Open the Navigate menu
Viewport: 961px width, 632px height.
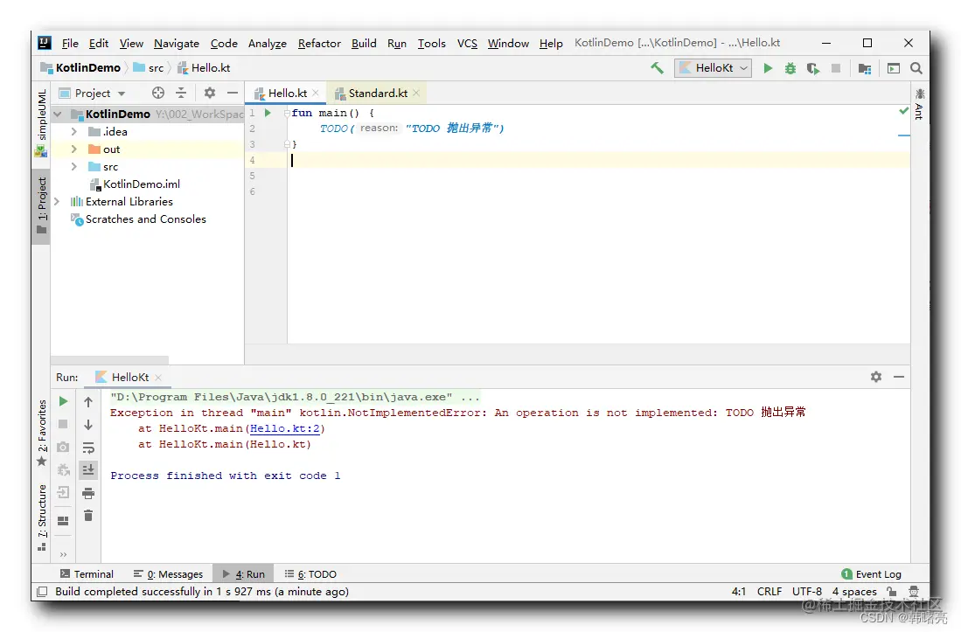177,44
